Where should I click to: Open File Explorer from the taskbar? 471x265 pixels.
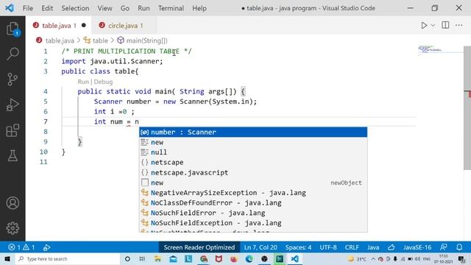[x=157, y=258]
